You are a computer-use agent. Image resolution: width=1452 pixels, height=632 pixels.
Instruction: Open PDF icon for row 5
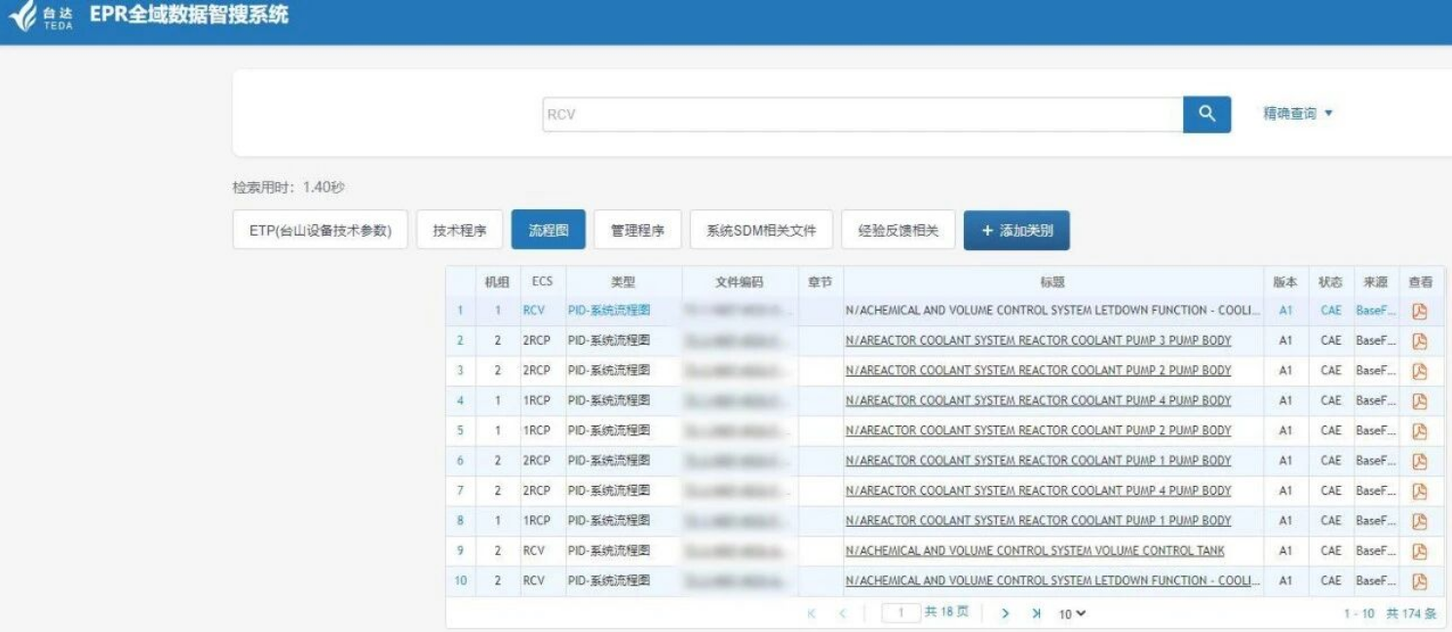1419,430
